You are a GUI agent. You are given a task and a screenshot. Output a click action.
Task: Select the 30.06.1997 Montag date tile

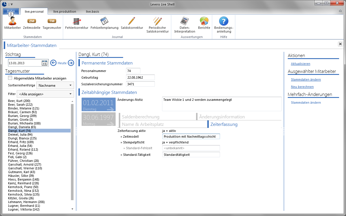tap(99, 119)
